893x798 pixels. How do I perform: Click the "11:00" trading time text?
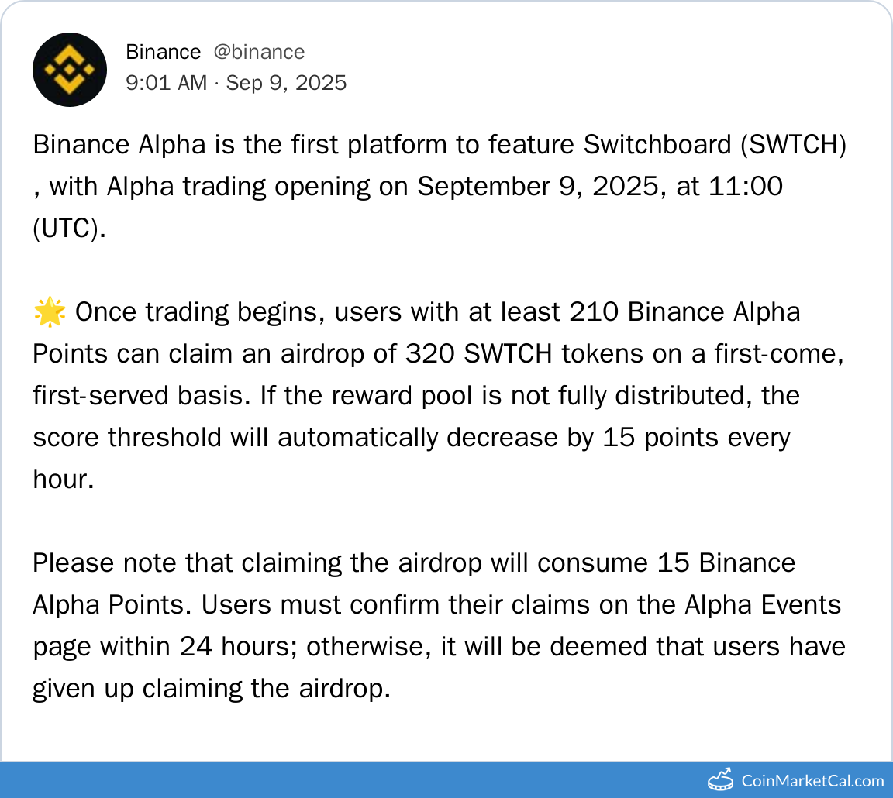point(750,187)
